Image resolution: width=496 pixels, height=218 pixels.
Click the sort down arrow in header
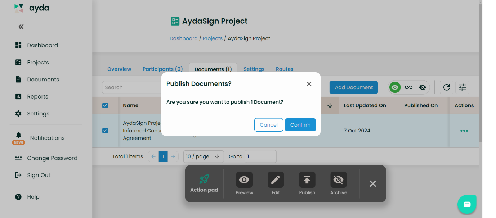coord(330,105)
